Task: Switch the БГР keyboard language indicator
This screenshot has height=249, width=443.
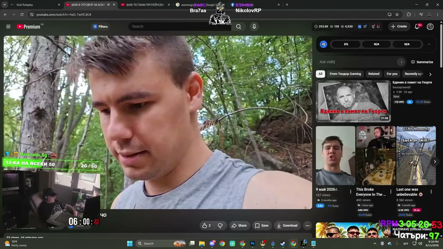Action: 406,243
